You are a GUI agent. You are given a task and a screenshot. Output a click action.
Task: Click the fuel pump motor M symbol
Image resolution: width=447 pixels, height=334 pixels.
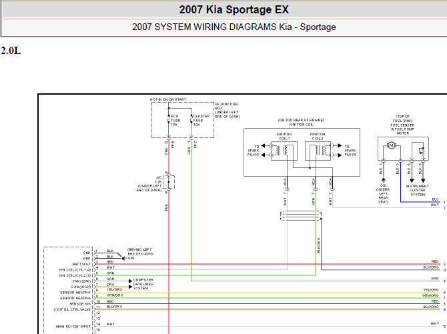[x=392, y=145]
